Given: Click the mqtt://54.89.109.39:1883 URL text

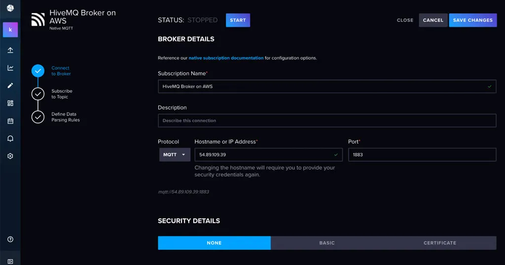Looking at the screenshot, I should coord(183,192).
